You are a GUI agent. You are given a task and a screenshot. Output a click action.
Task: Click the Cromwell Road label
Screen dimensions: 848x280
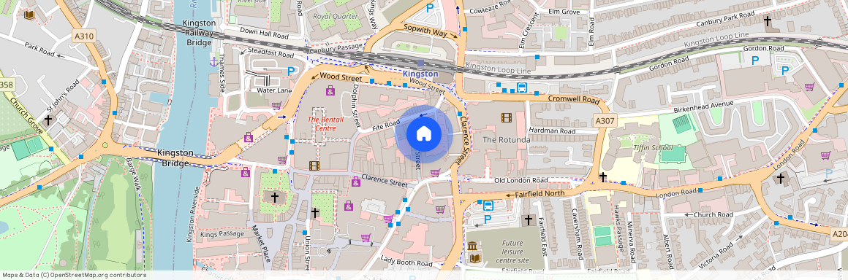click(x=574, y=101)
